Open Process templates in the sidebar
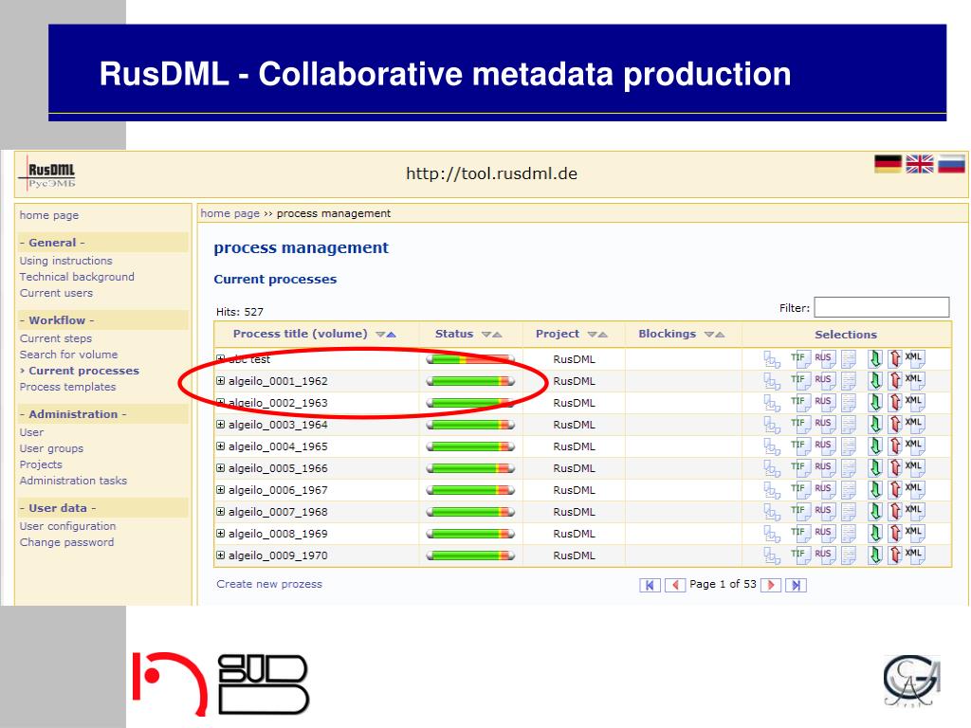This screenshot has height=728, width=971. point(67,387)
